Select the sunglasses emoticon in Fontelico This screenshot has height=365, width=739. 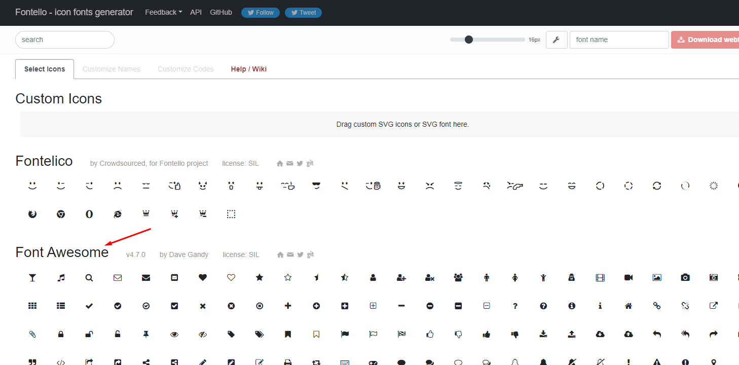click(x=316, y=186)
